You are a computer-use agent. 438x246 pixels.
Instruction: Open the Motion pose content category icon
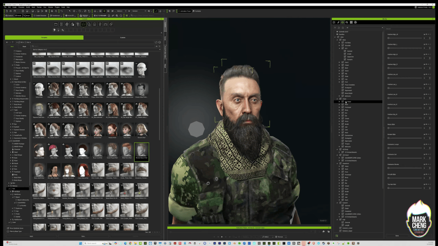100,24
